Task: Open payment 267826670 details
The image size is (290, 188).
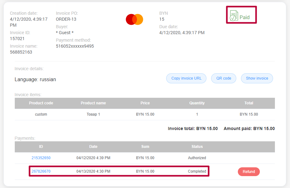Action: tap(41, 171)
